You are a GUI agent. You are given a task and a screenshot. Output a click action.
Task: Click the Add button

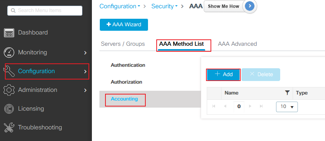pyautogui.click(x=223, y=75)
